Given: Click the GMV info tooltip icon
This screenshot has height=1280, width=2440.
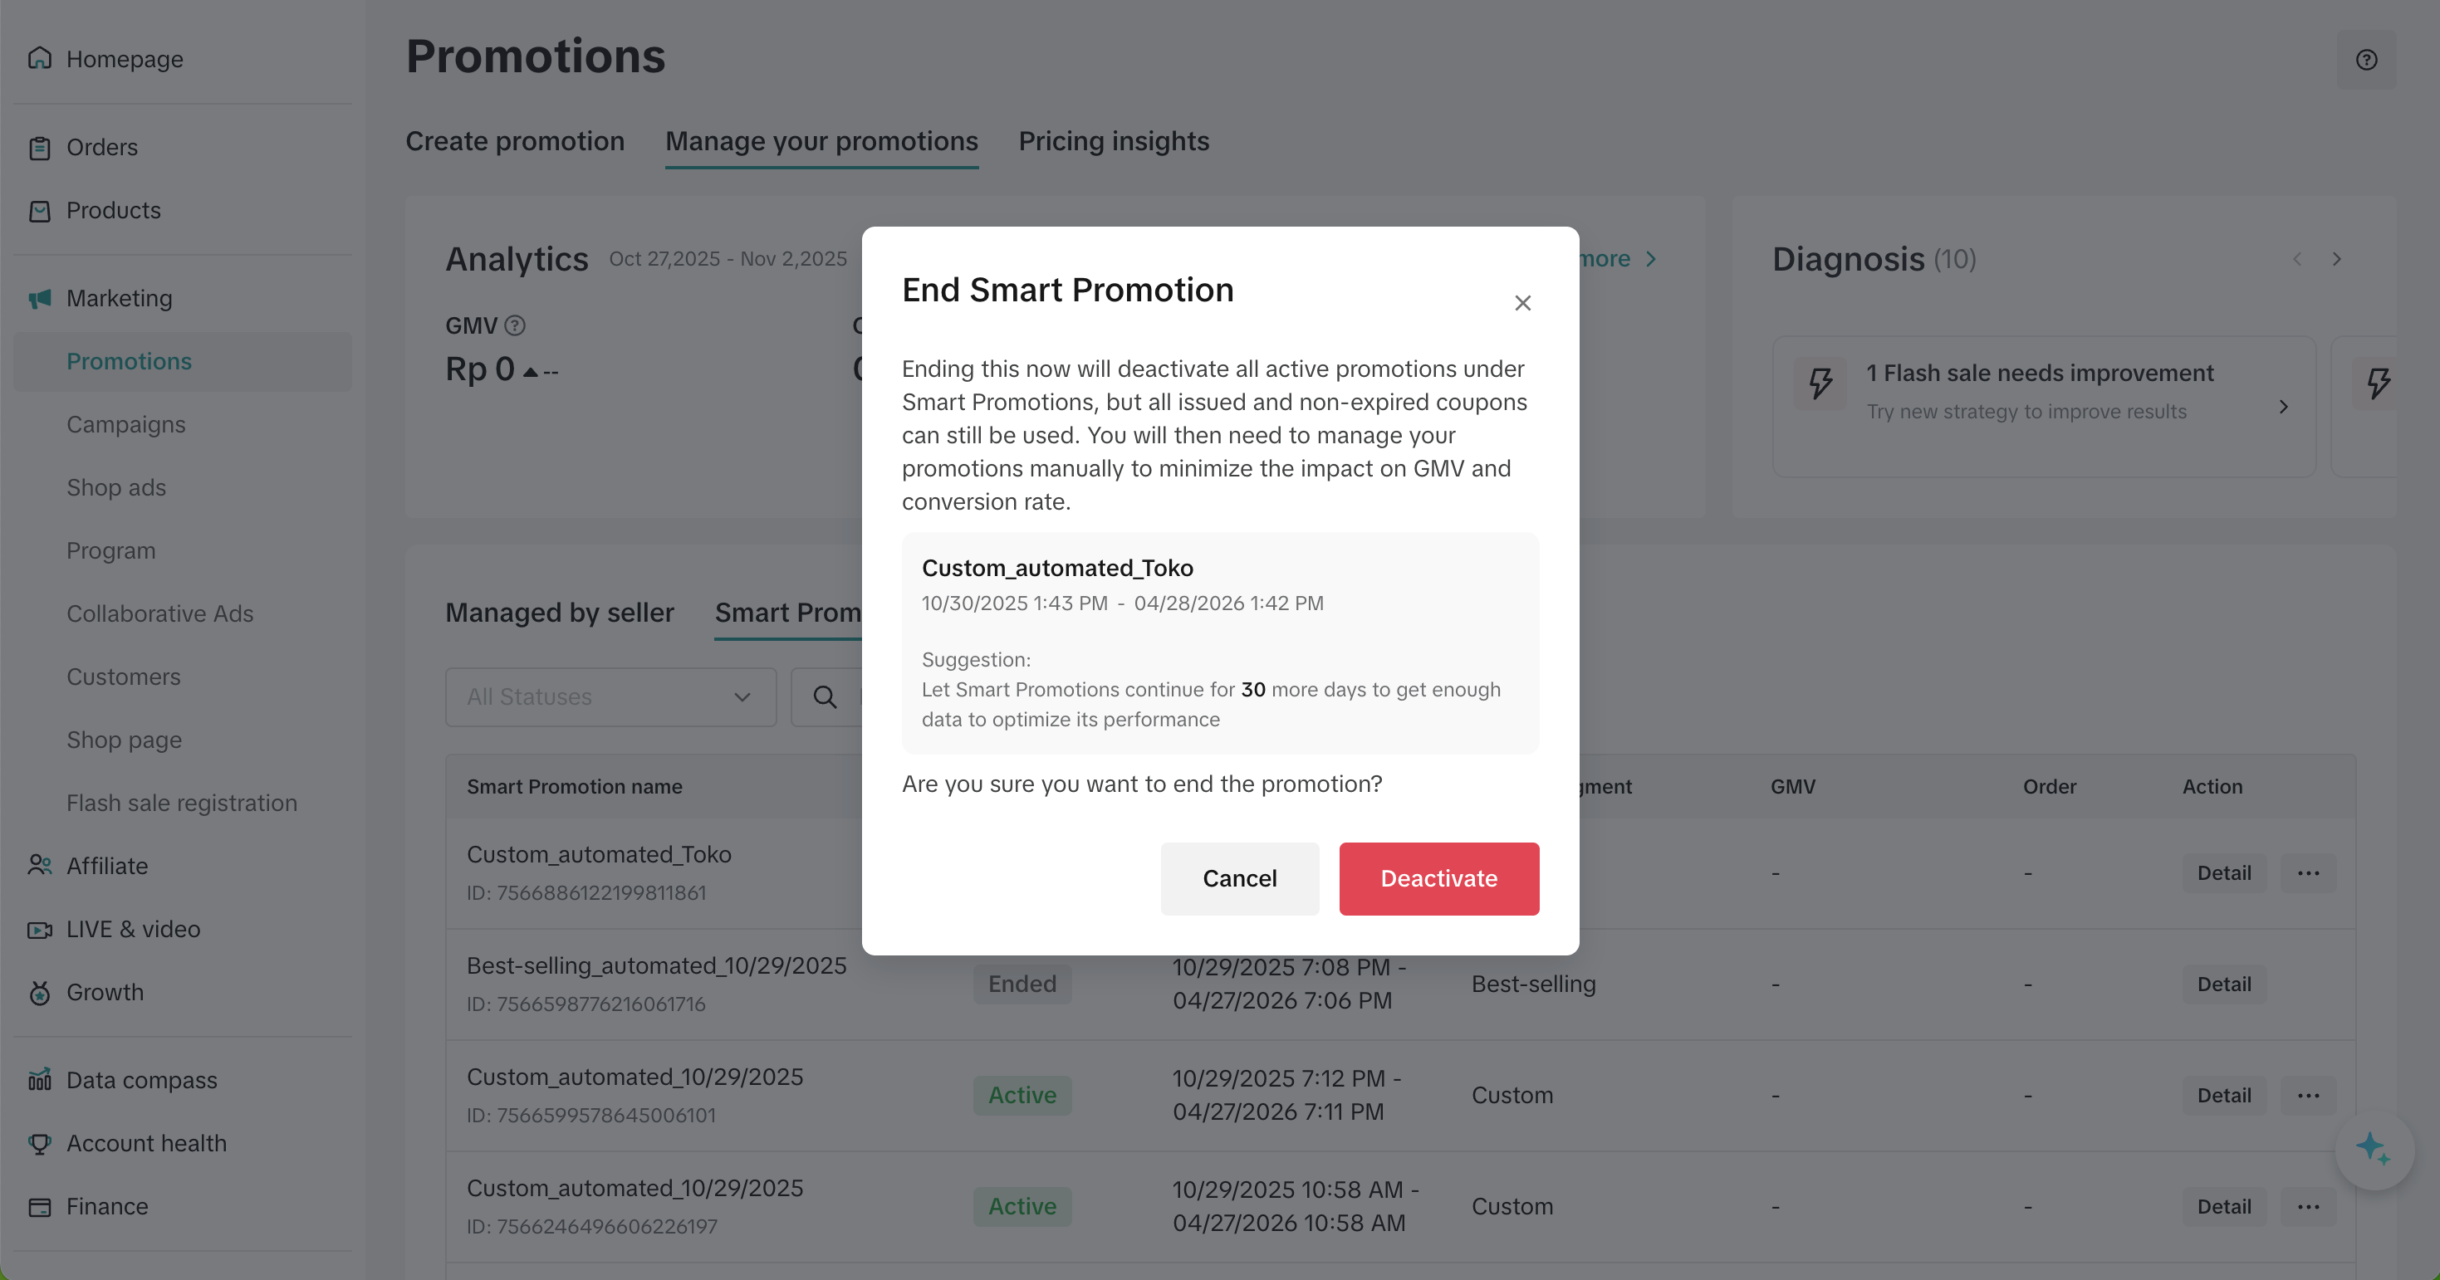Looking at the screenshot, I should (514, 325).
